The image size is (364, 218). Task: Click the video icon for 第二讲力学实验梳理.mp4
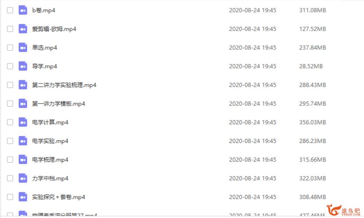23,85
